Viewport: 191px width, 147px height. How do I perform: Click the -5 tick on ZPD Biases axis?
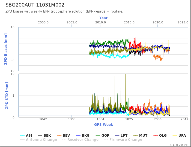(x=13, y=60)
